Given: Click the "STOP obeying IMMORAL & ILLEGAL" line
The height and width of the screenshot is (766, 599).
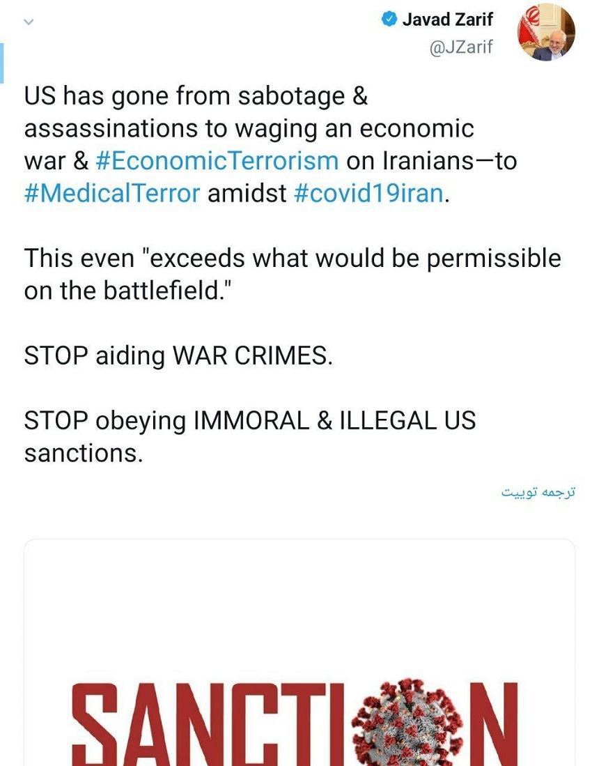Looking at the screenshot, I should point(250,421).
